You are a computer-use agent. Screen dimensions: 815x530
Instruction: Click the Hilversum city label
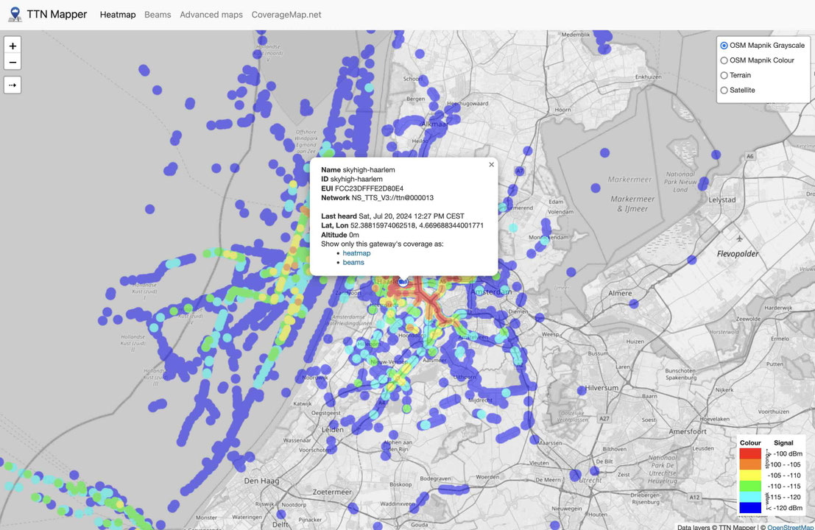602,388
